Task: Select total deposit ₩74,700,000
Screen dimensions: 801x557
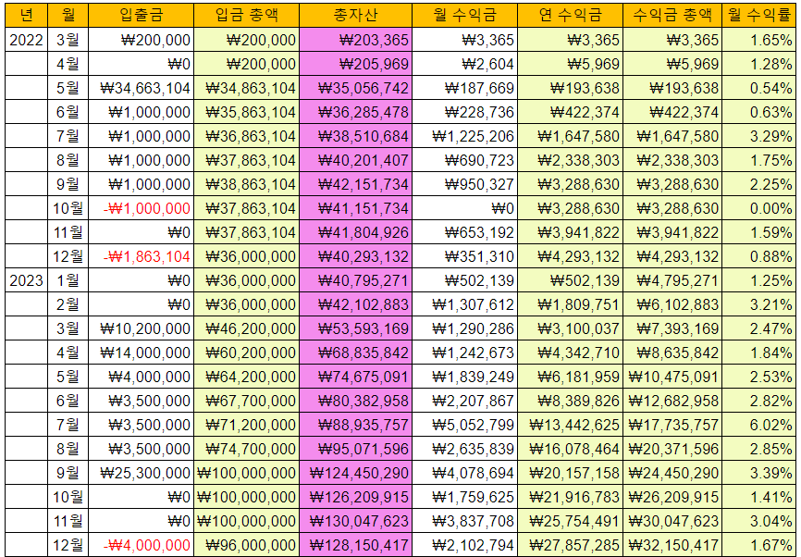Action: click(x=247, y=449)
